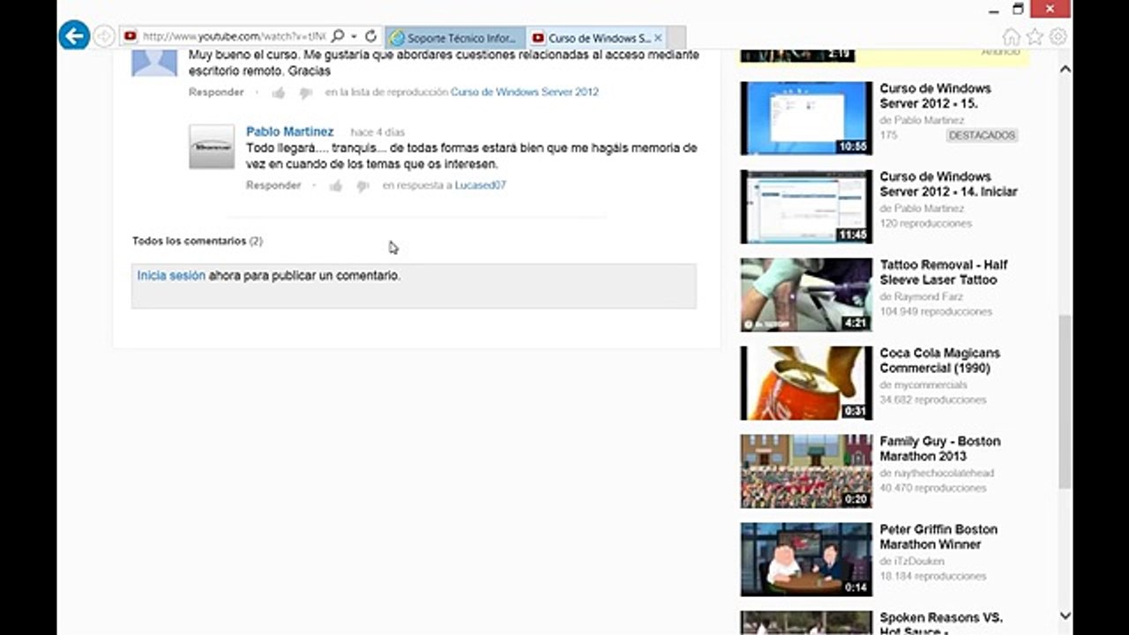The image size is (1129, 635).
Task: Open the Curso de Windows Server 2012 - 15. title
Action: coord(935,96)
